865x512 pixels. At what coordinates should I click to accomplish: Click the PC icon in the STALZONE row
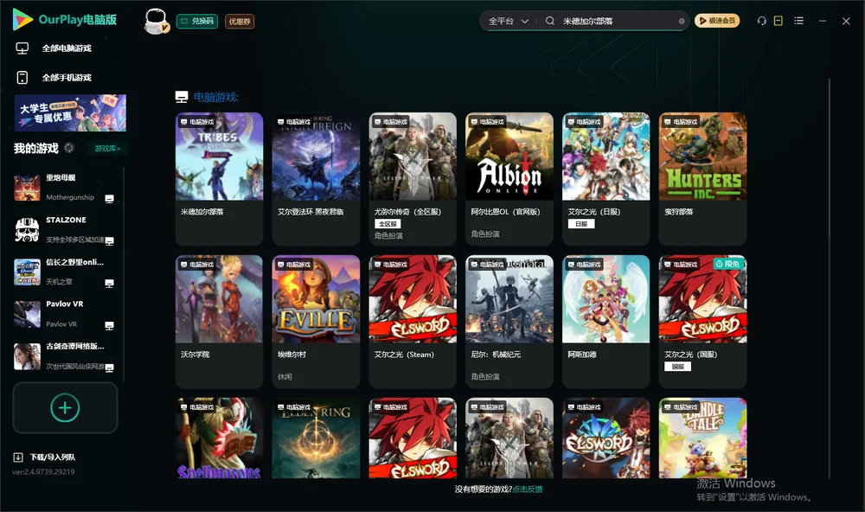[x=109, y=240]
